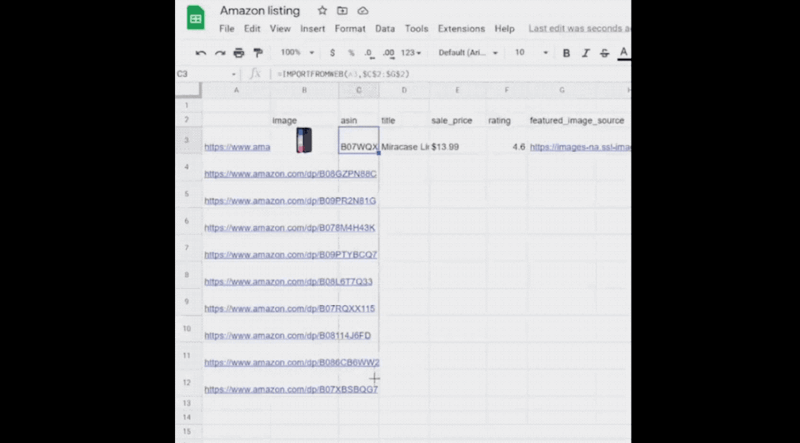Click the move to folder icon
Screen dimensions: 800x443
click(x=342, y=11)
